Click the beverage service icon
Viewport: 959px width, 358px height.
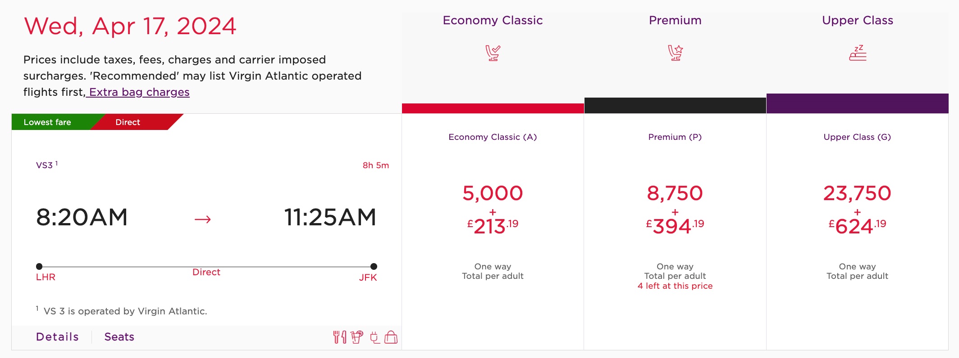(357, 336)
